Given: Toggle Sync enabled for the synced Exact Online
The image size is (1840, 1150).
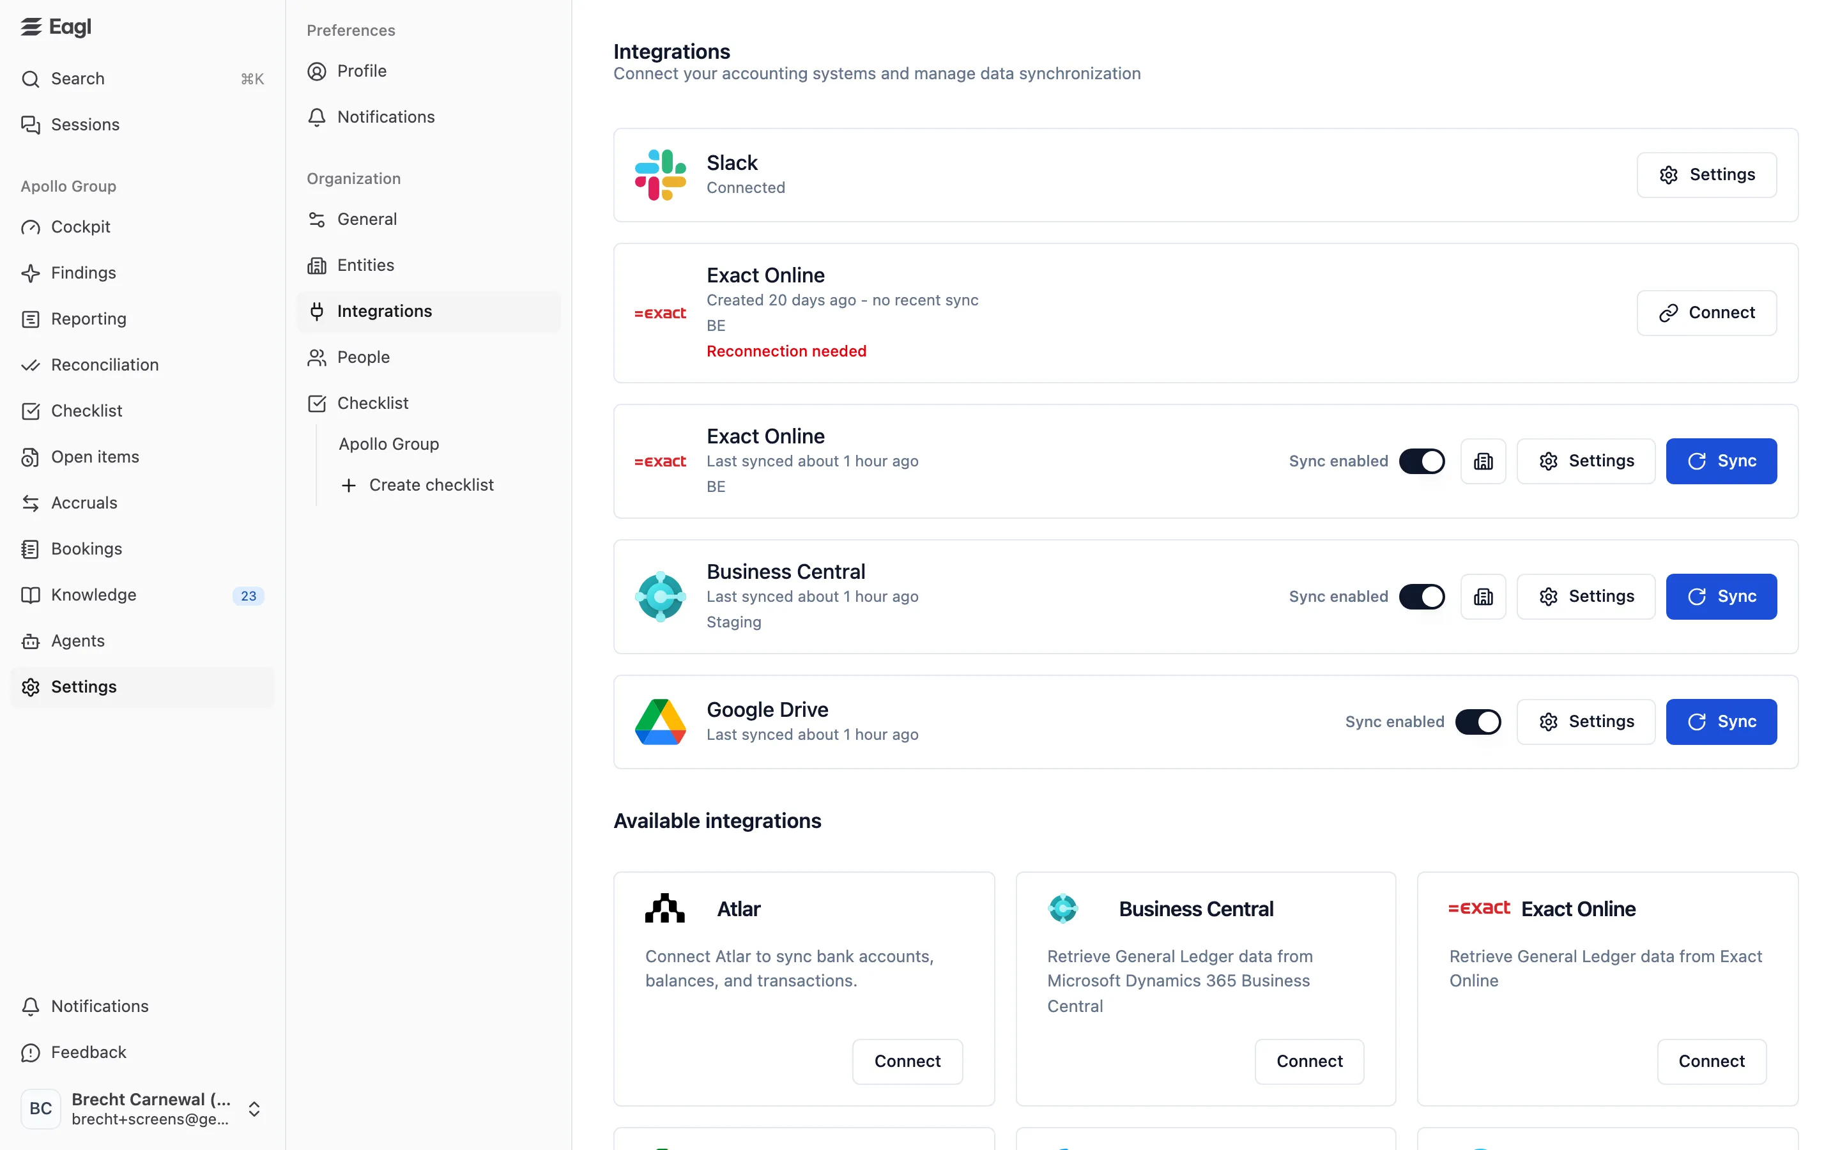Looking at the screenshot, I should (x=1422, y=461).
